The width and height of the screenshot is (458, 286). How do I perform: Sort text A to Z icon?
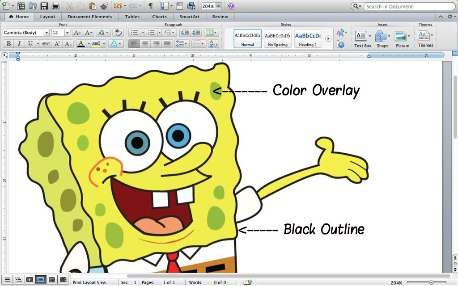coord(213,44)
